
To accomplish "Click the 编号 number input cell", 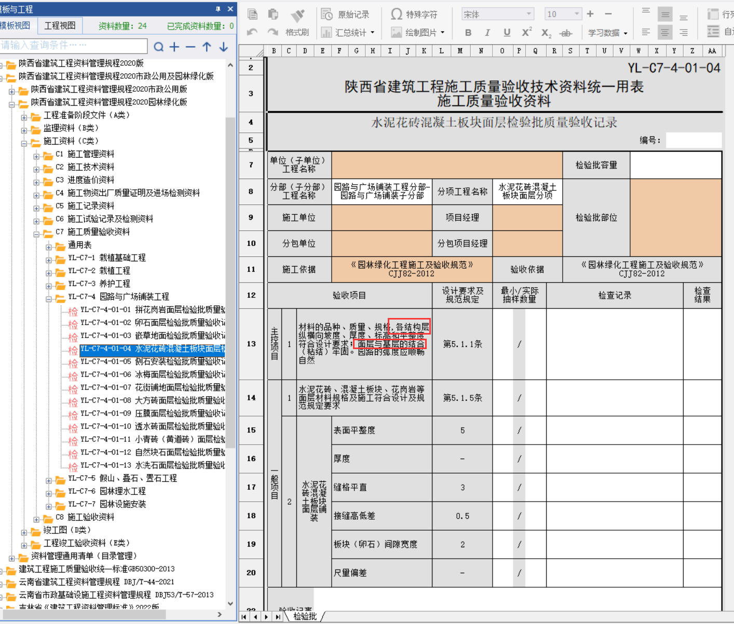I will 694,140.
